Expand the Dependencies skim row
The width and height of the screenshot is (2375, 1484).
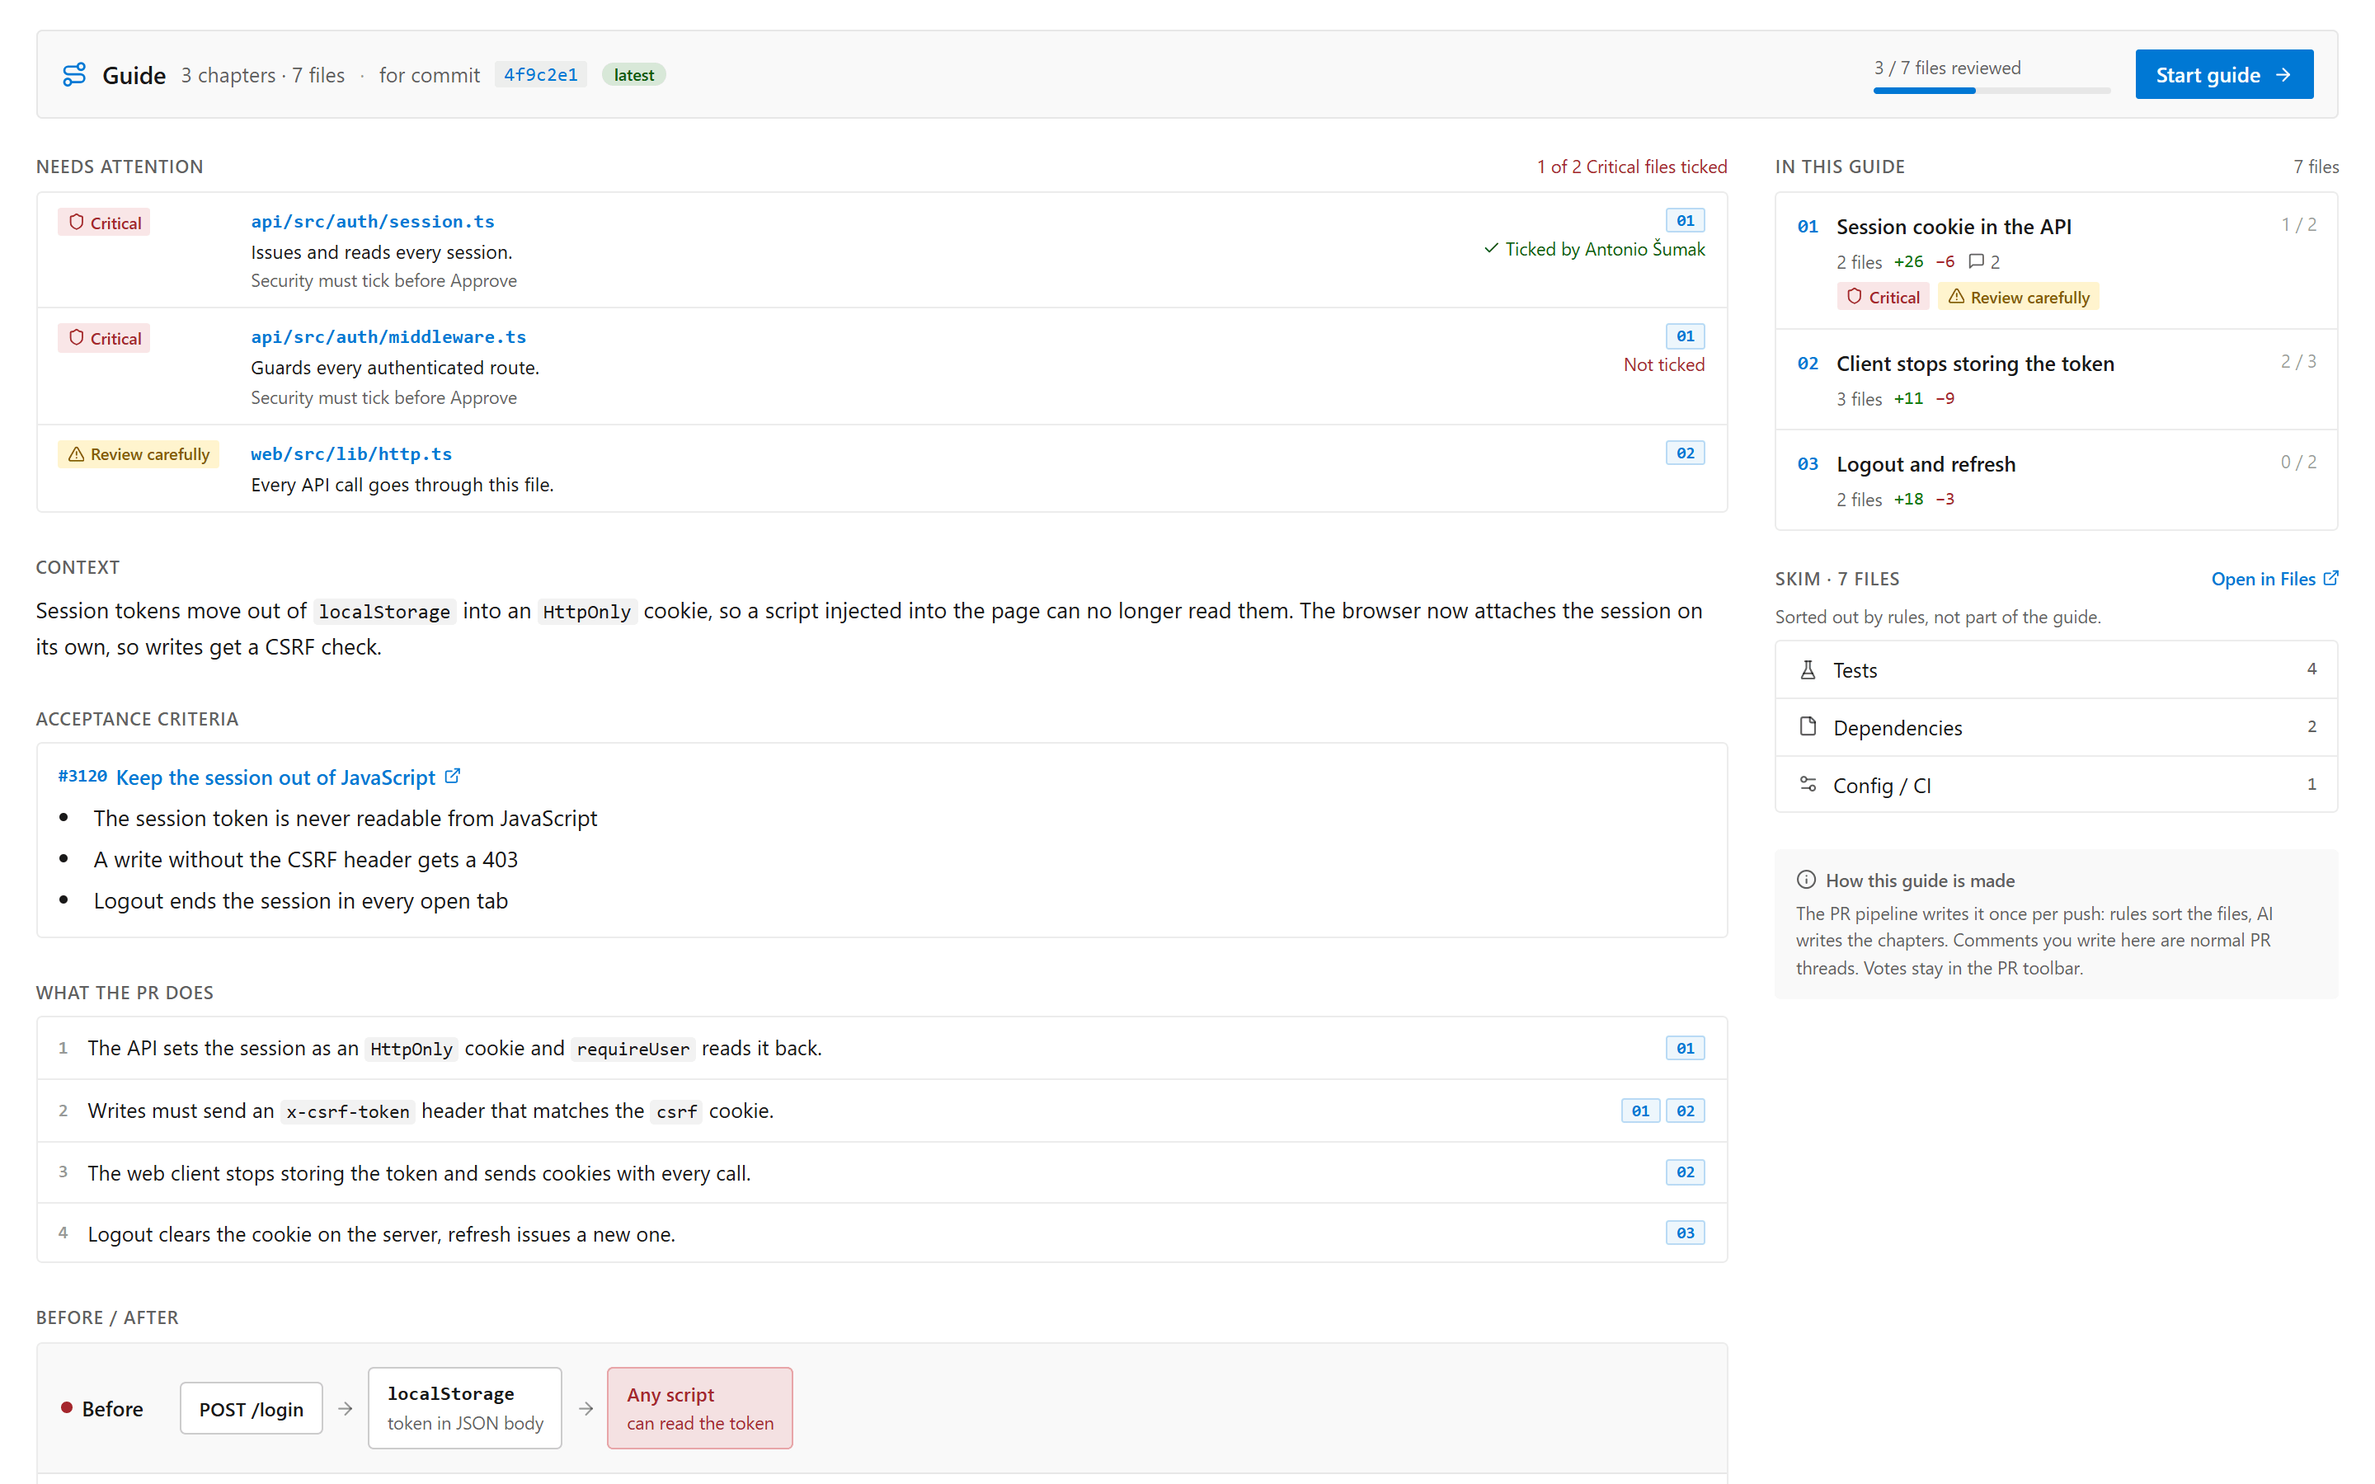(x=2056, y=726)
